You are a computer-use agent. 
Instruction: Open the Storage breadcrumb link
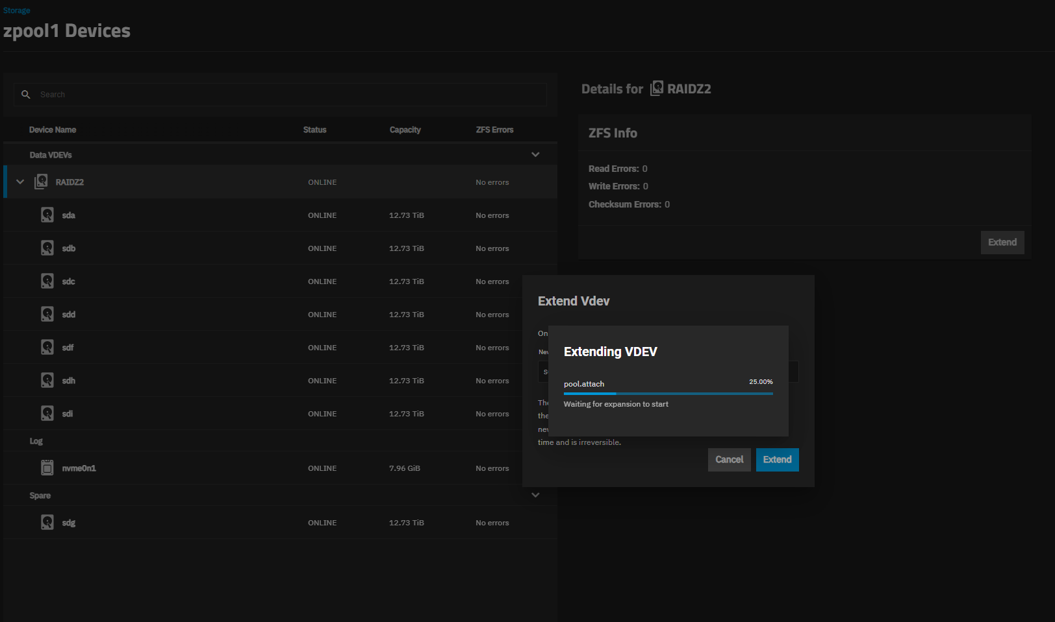17,10
